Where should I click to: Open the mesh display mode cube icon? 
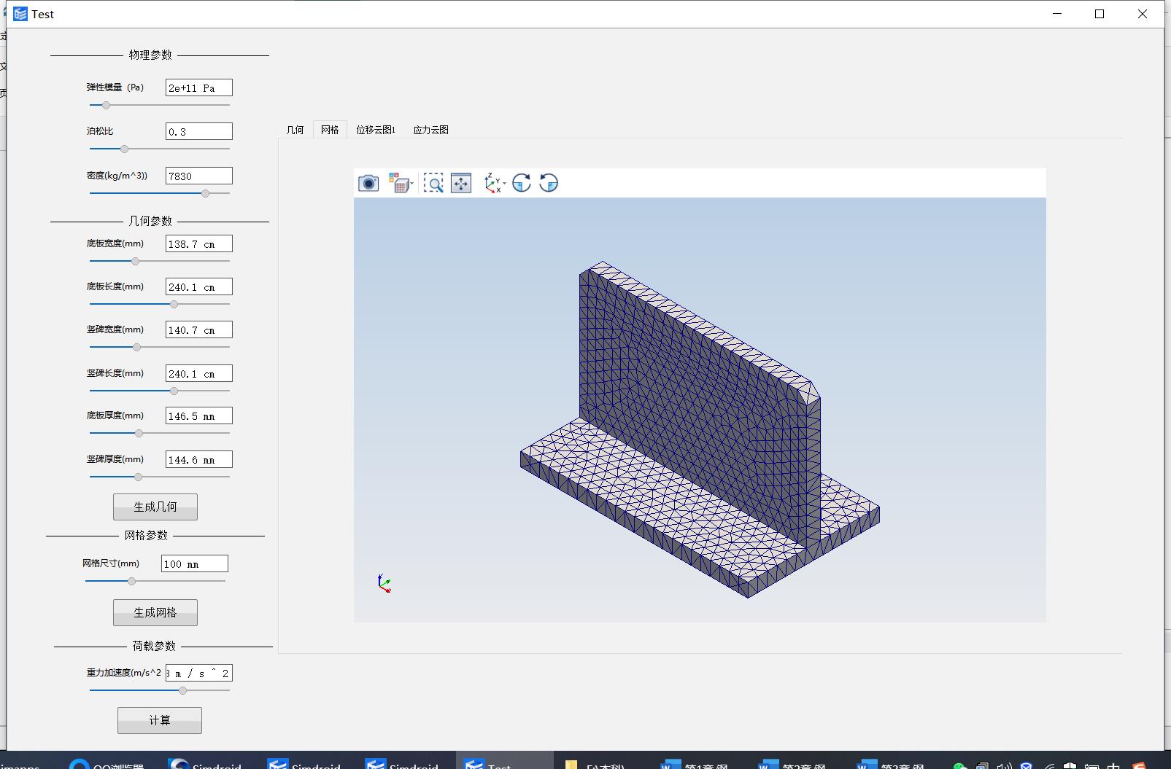(x=398, y=183)
